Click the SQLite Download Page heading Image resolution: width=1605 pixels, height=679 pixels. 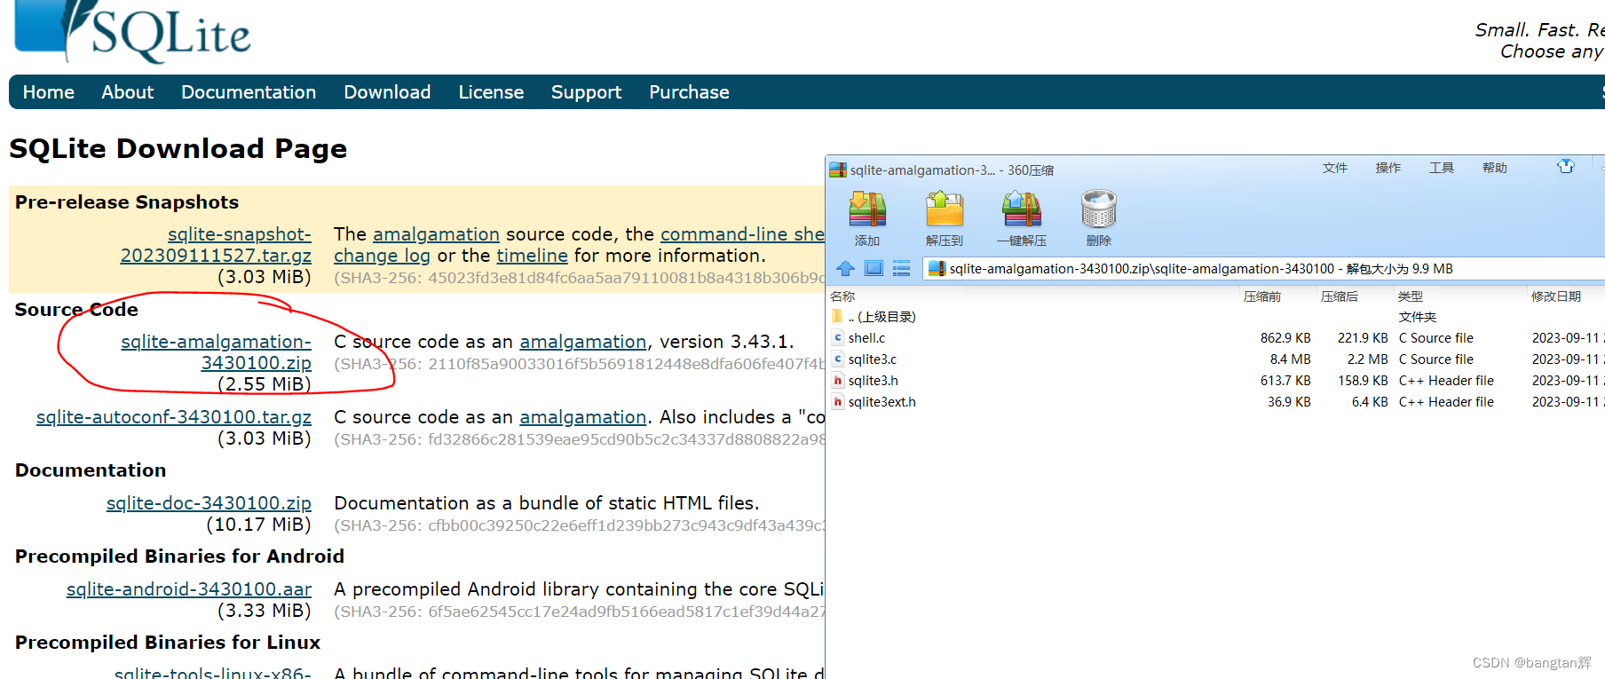coord(178,149)
